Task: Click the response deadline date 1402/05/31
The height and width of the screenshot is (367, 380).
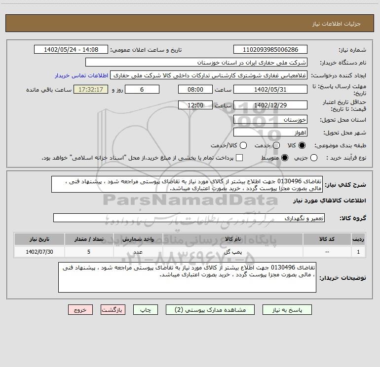Action: (270, 89)
